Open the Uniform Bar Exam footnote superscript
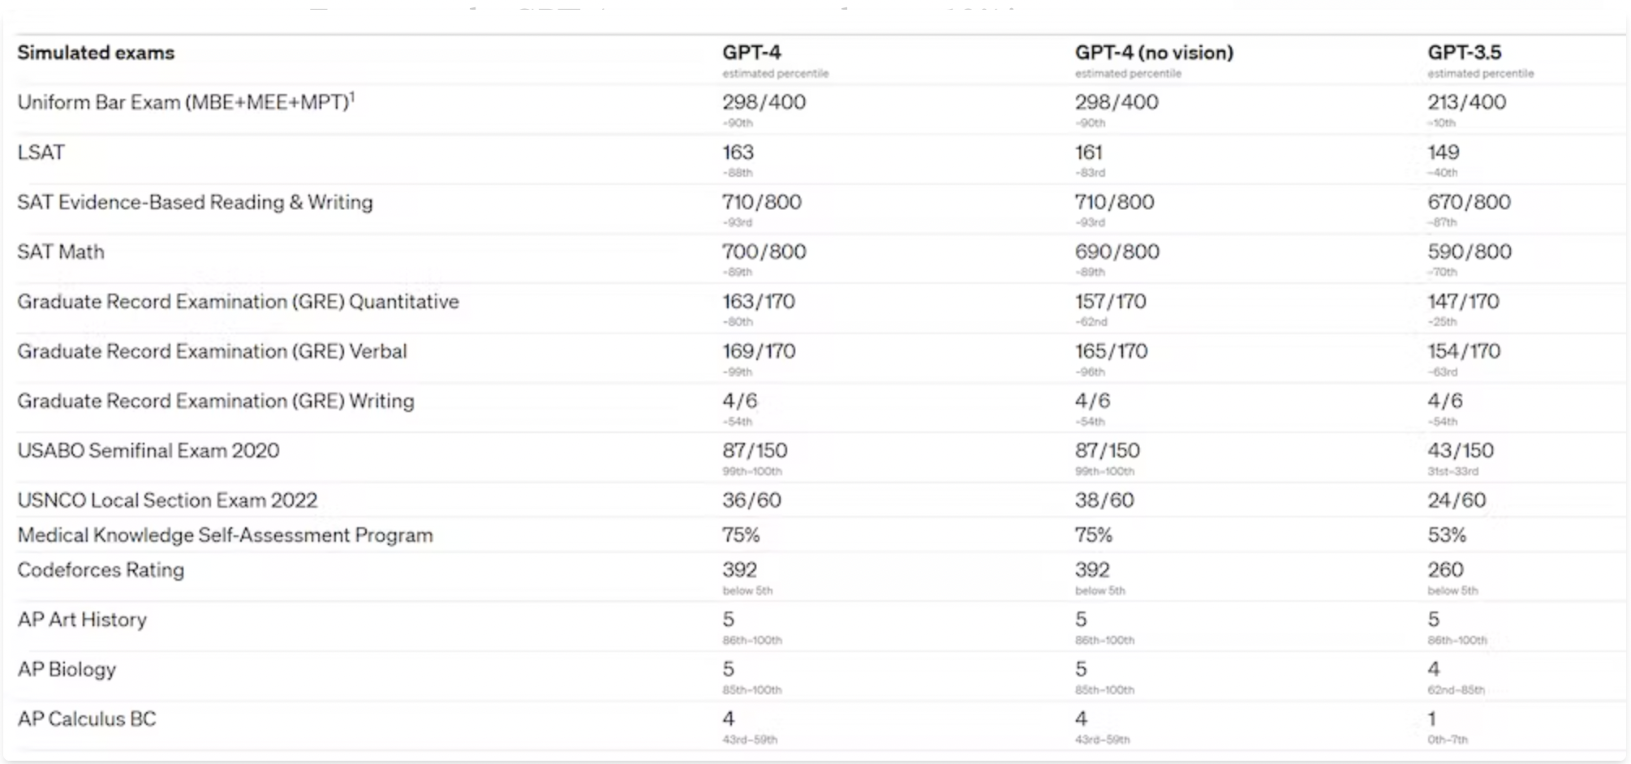This screenshot has width=1631, height=764. [x=352, y=97]
